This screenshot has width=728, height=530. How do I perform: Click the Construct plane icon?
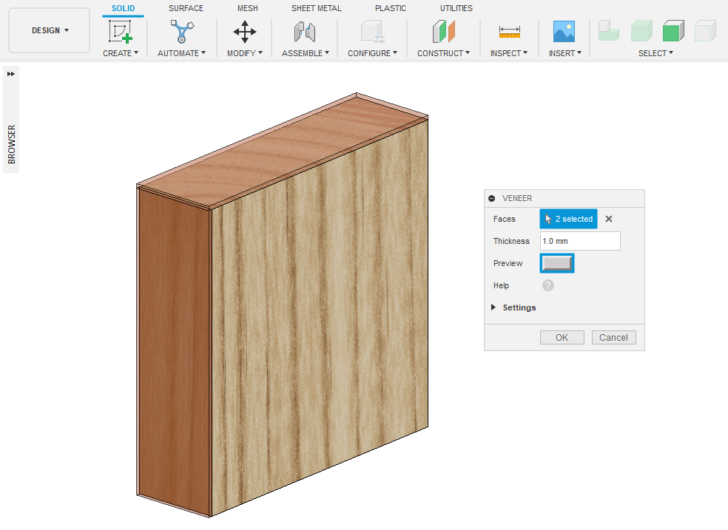click(444, 32)
